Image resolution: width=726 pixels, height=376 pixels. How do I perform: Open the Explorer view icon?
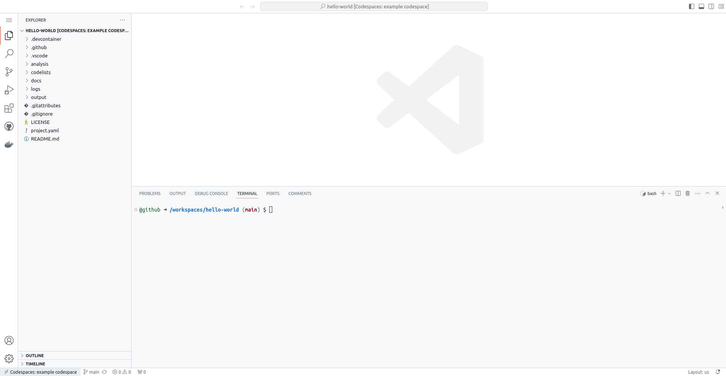coord(9,36)
